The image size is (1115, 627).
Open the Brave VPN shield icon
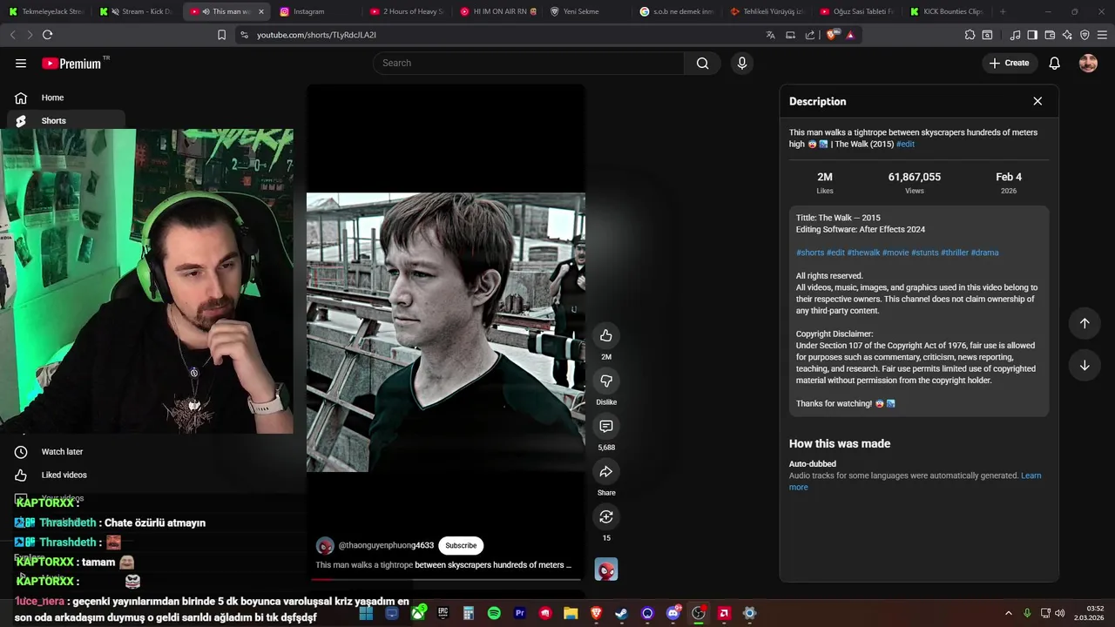tap(1085, 35)
